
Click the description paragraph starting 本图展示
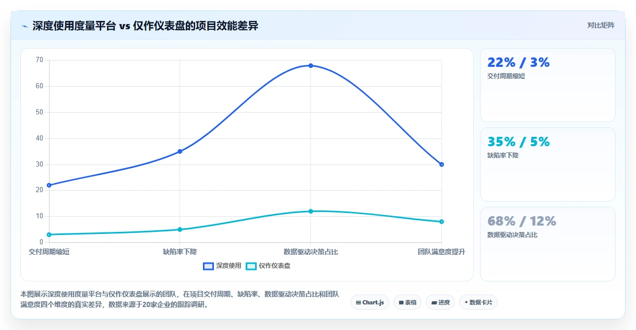tap(181, 299)
